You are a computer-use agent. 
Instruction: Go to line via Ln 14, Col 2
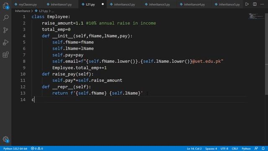[194, 148]
